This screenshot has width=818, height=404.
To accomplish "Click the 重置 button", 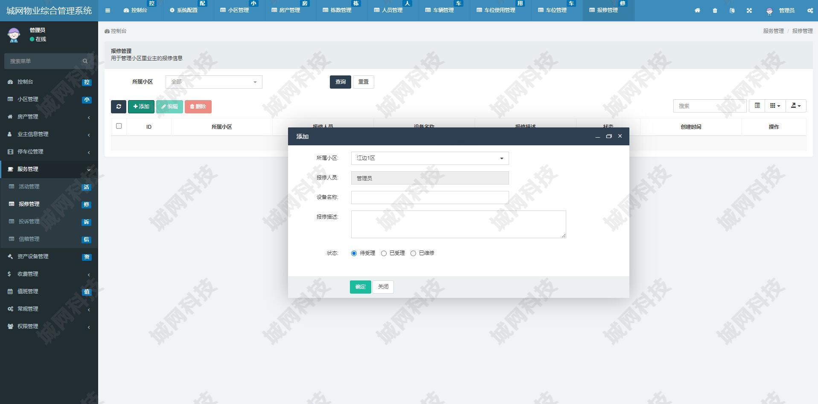I will [x=364, y=82].
